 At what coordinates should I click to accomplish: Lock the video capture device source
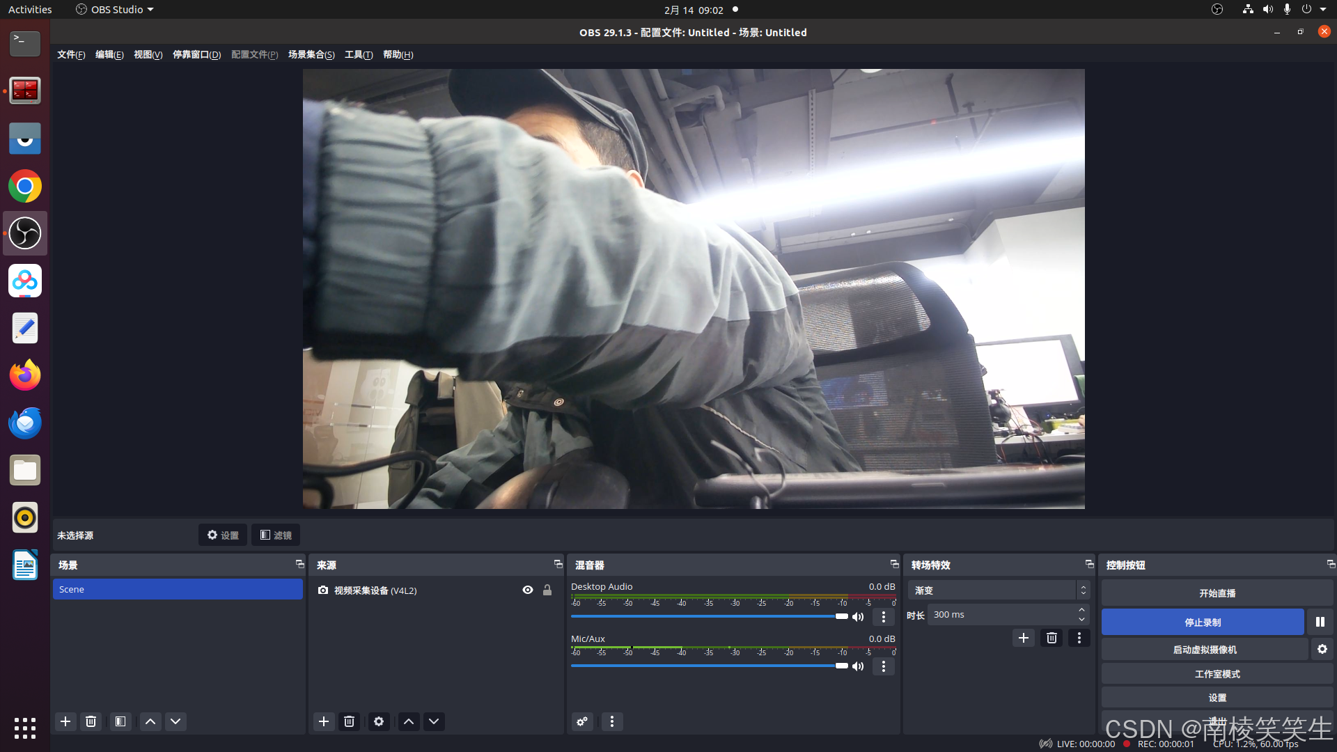(547, 590)
